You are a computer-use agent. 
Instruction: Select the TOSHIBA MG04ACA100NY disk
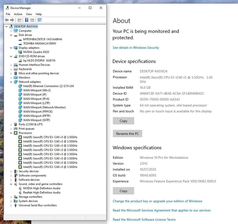pyautogui.click(x=40, y=44)
